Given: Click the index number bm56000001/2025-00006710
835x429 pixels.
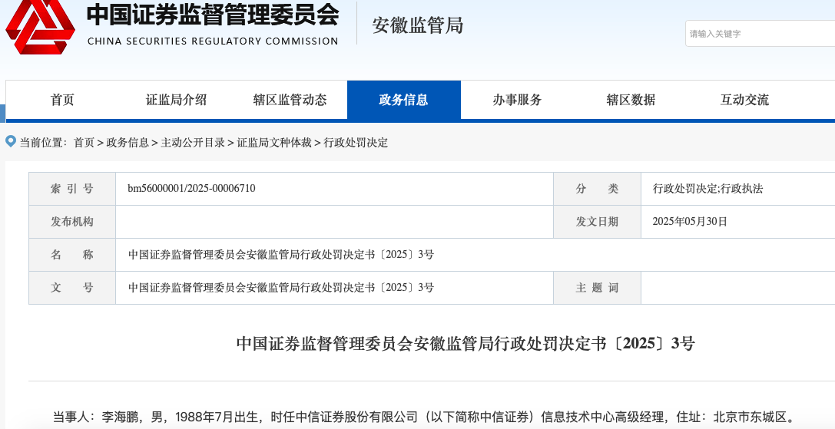Looking at the screenshot, I should pyautogui.click(x=192, y=189).
